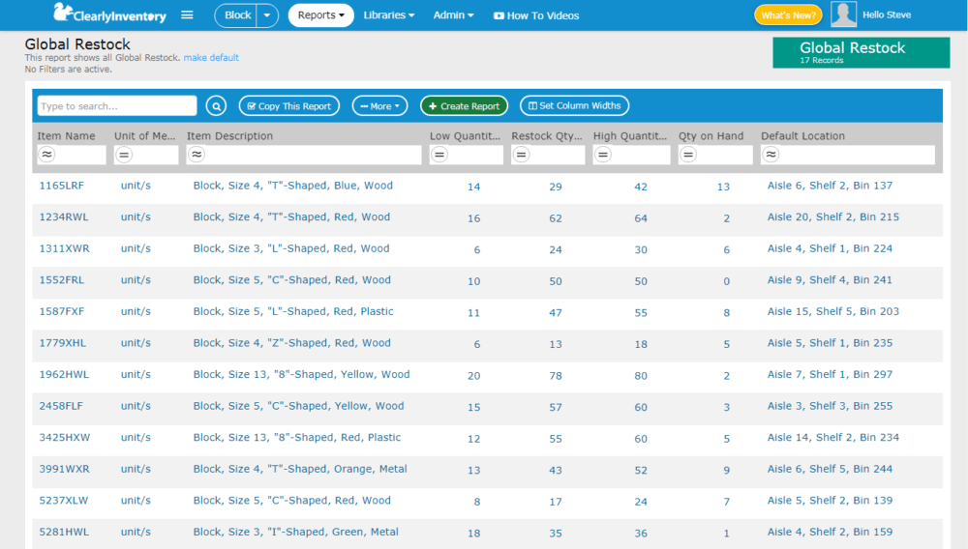The image size is (968, 549).
Task: Change filter operator for Item Description
Action: coord(197,154)
